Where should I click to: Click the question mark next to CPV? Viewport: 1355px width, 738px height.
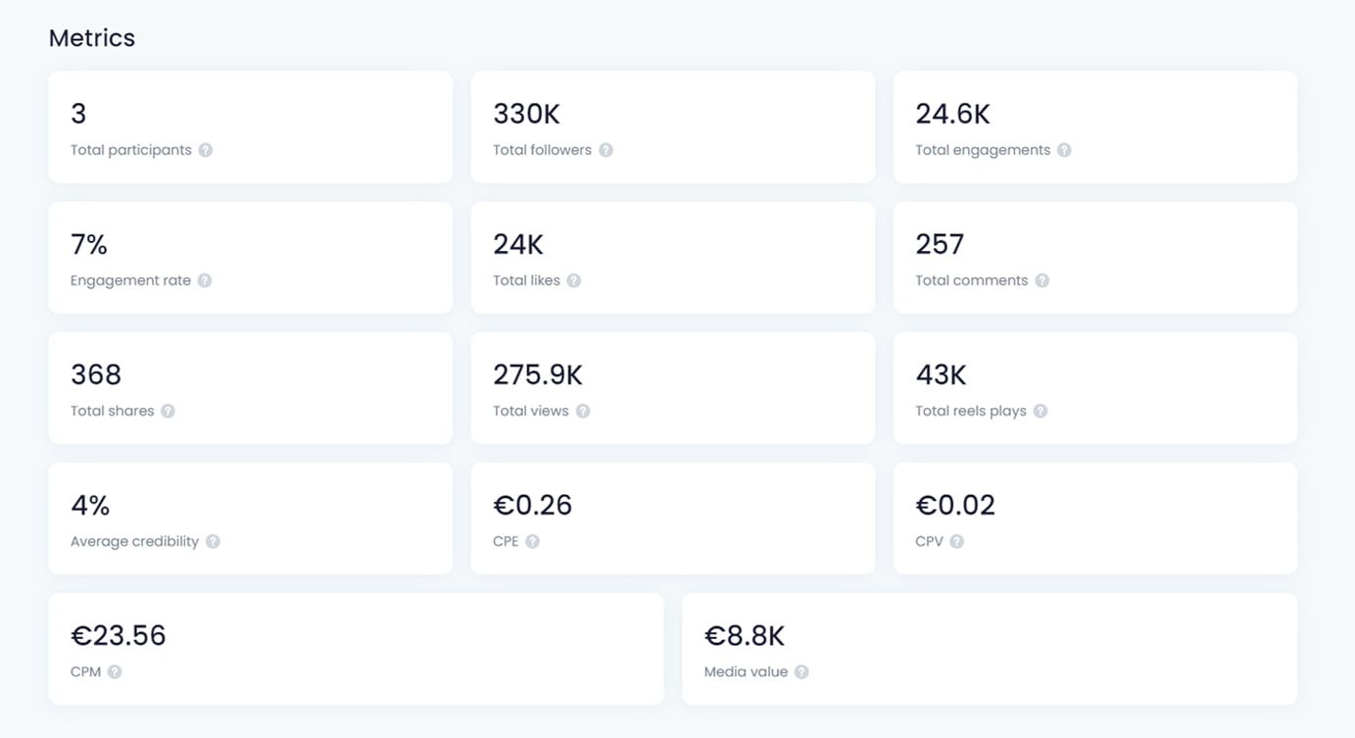pos(957,541)
